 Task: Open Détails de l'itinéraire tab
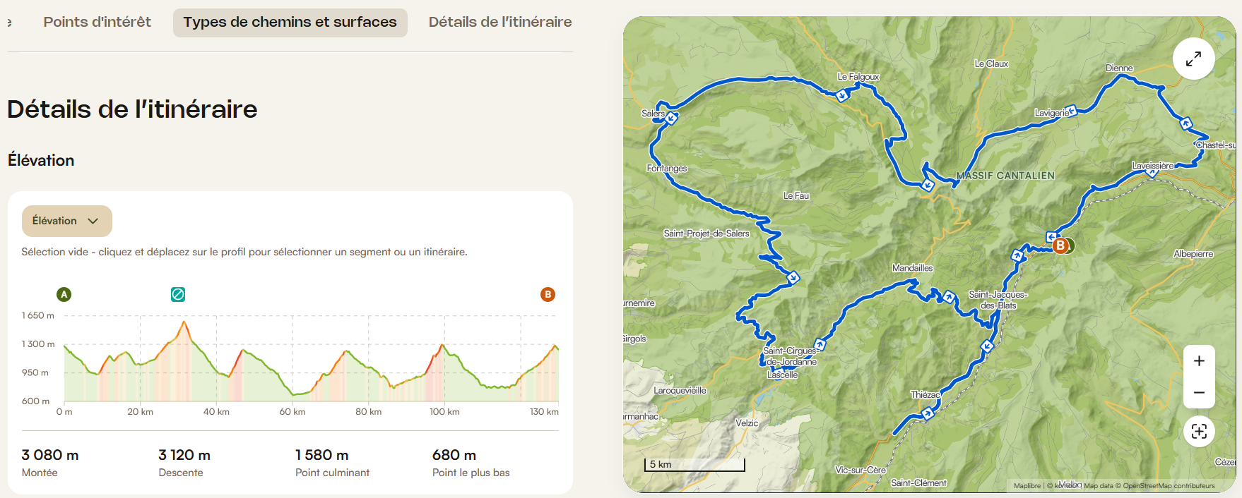(x=500, y=22)
